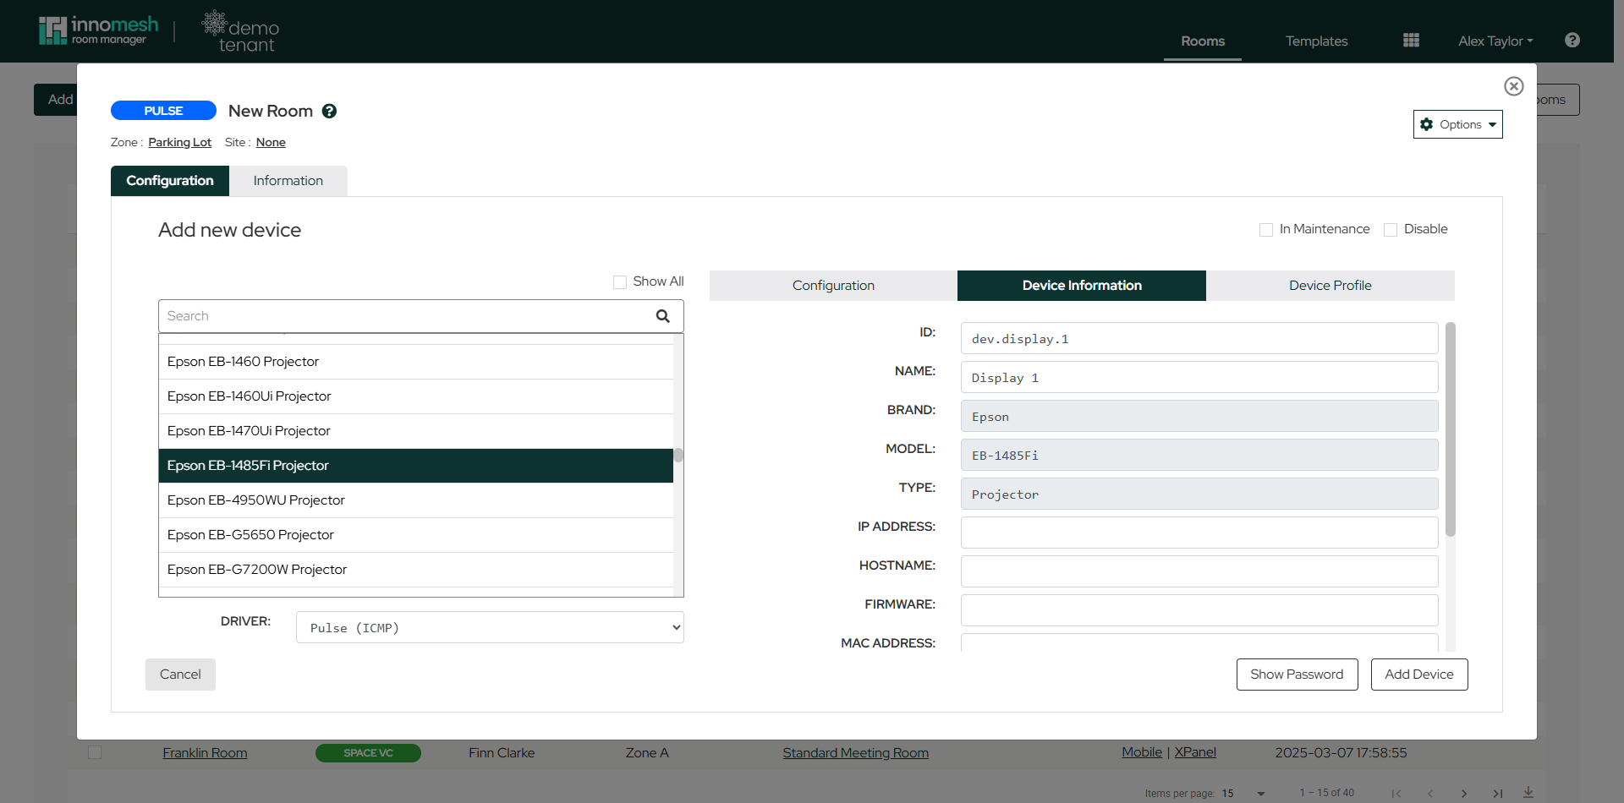Focus the NAME field Display 1
This screenshot has width=1624, height=803.
pos(1199,377)
